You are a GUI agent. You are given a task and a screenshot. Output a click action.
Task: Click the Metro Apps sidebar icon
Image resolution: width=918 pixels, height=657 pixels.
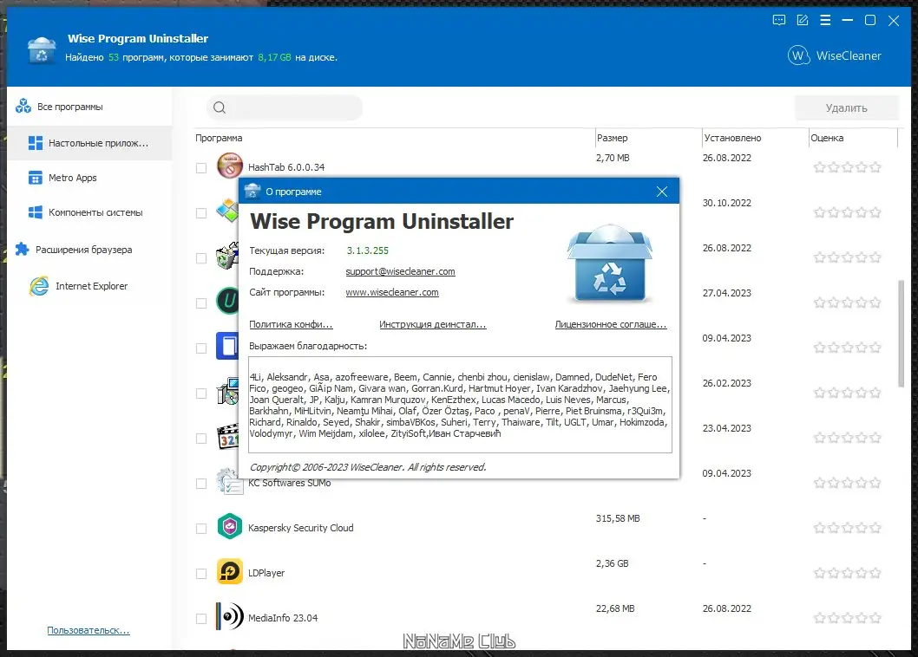click(35, 178)
